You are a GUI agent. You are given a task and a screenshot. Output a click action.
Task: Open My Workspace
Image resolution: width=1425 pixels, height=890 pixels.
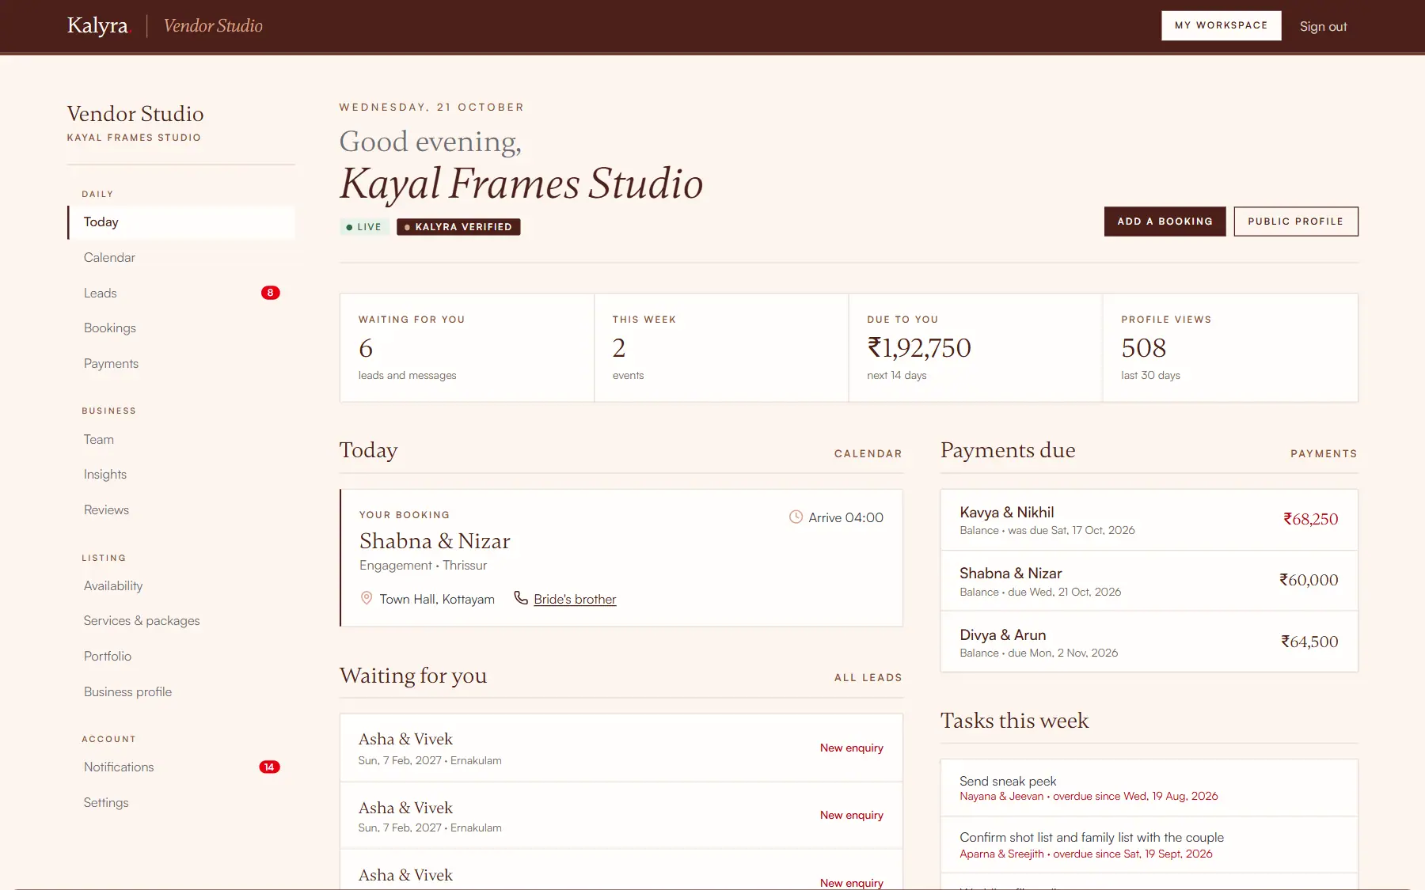click(1221, 25)
